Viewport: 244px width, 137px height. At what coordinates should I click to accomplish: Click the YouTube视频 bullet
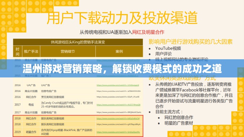(x=168, y=48)
